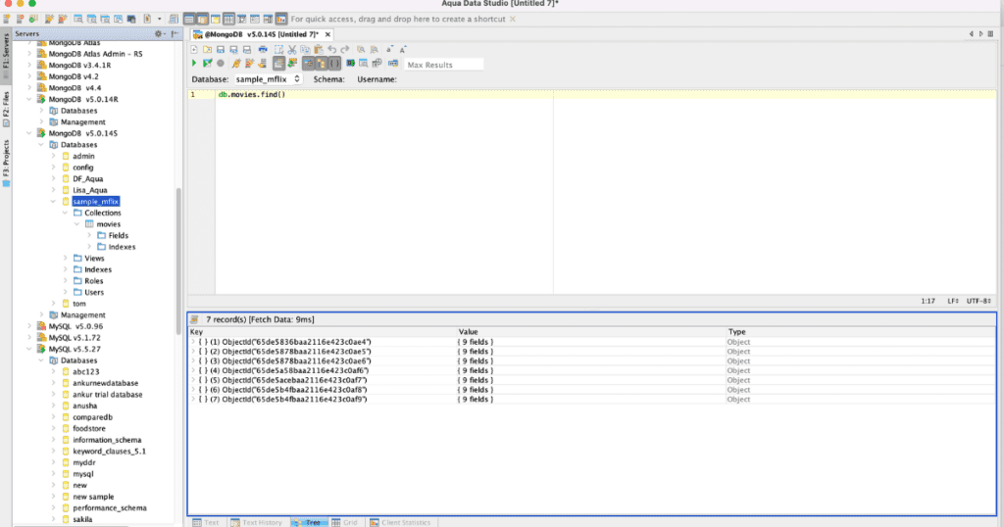Viewport: 1004px width, 527px height.
Task: Click the Paste clipboard icon
Action: click(319, 49)
